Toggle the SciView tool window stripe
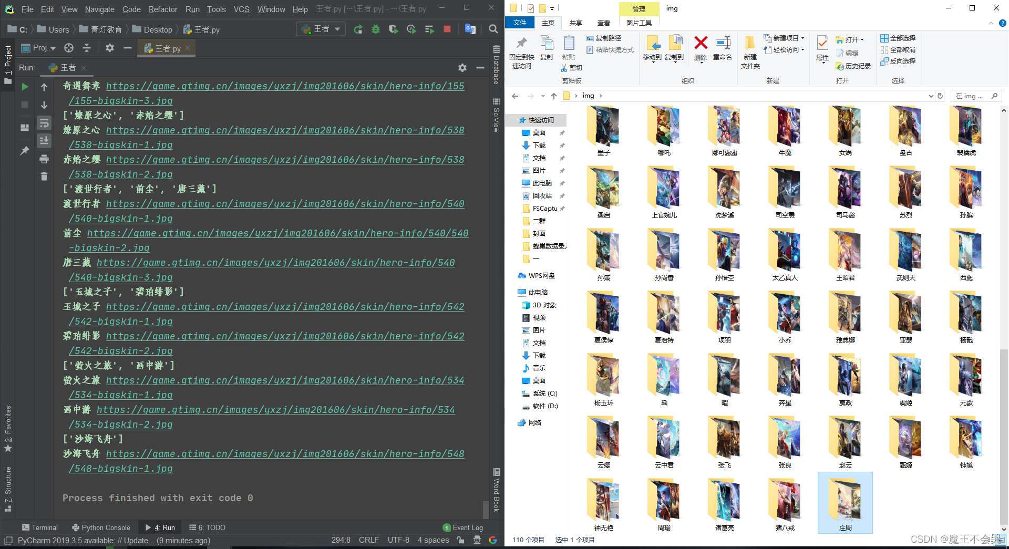This screenshot has height=549, width=1009. pos(496,115)
